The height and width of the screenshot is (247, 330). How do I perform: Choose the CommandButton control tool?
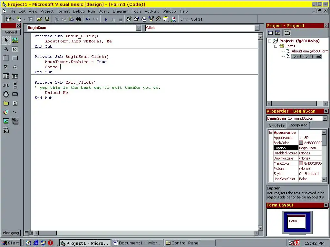click(15, 58)
